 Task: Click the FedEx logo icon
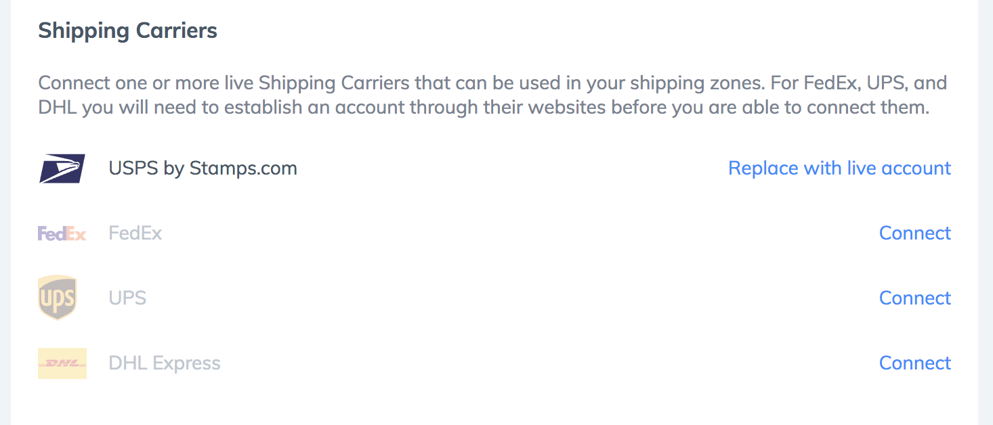(62, 233)
